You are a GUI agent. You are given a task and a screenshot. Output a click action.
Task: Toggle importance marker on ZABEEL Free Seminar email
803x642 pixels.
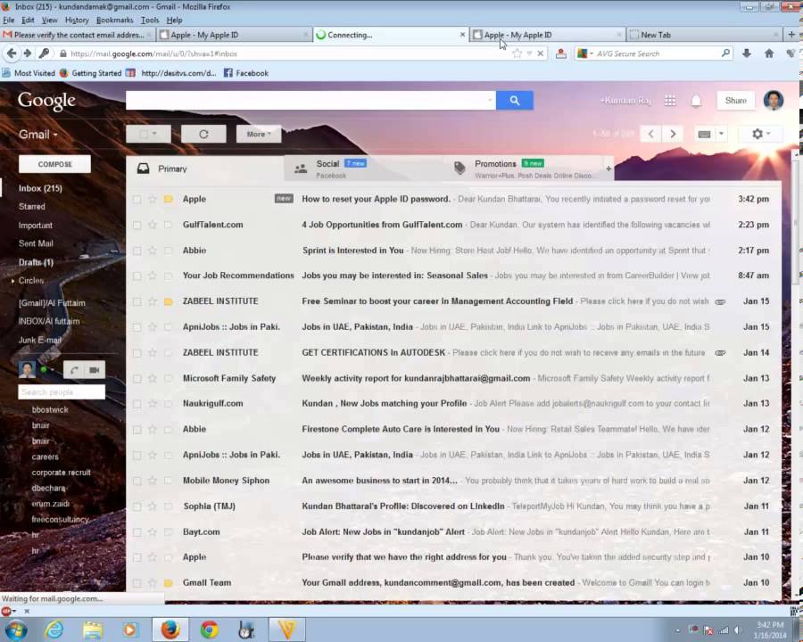[x=168, y=301]
